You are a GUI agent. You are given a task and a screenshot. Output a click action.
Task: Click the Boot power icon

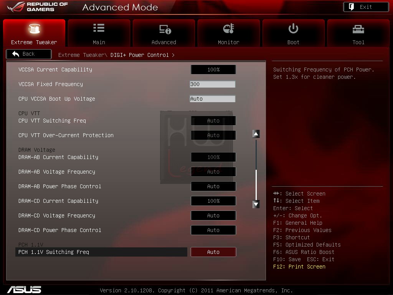tap(293, 28)
